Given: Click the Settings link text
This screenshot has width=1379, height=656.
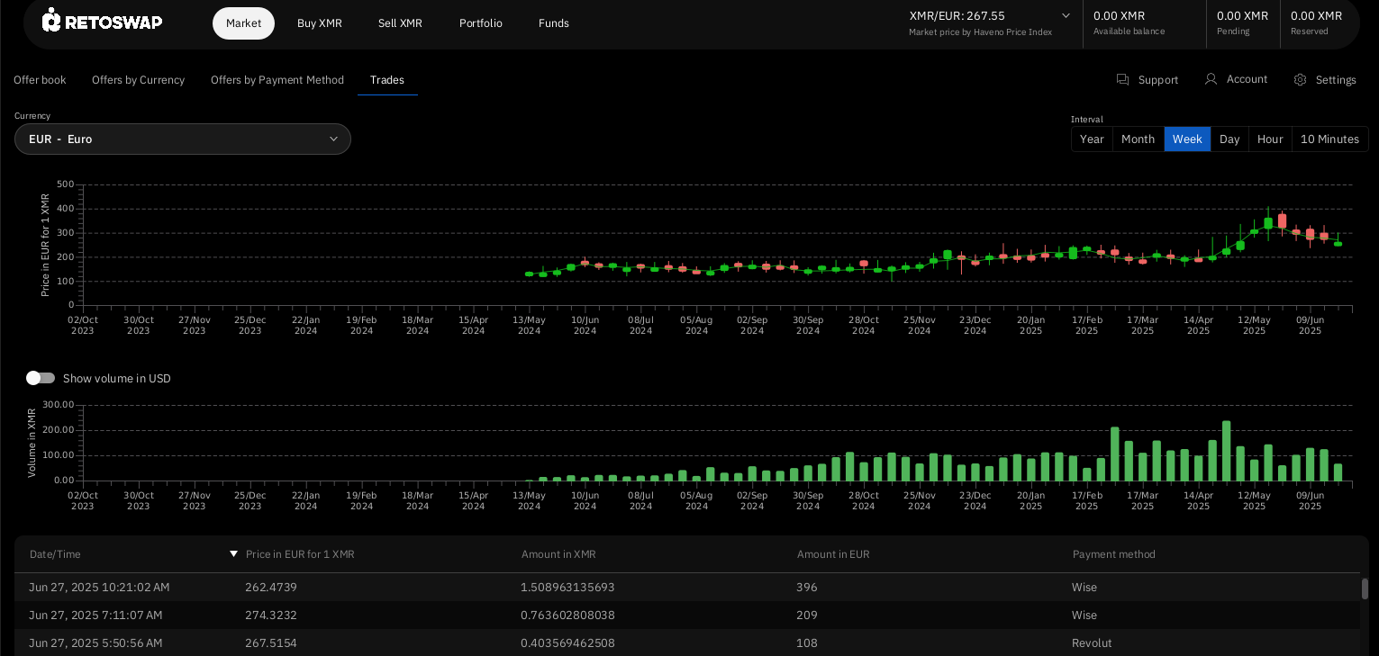Looking at the screenshot, I should (1336, 80).
